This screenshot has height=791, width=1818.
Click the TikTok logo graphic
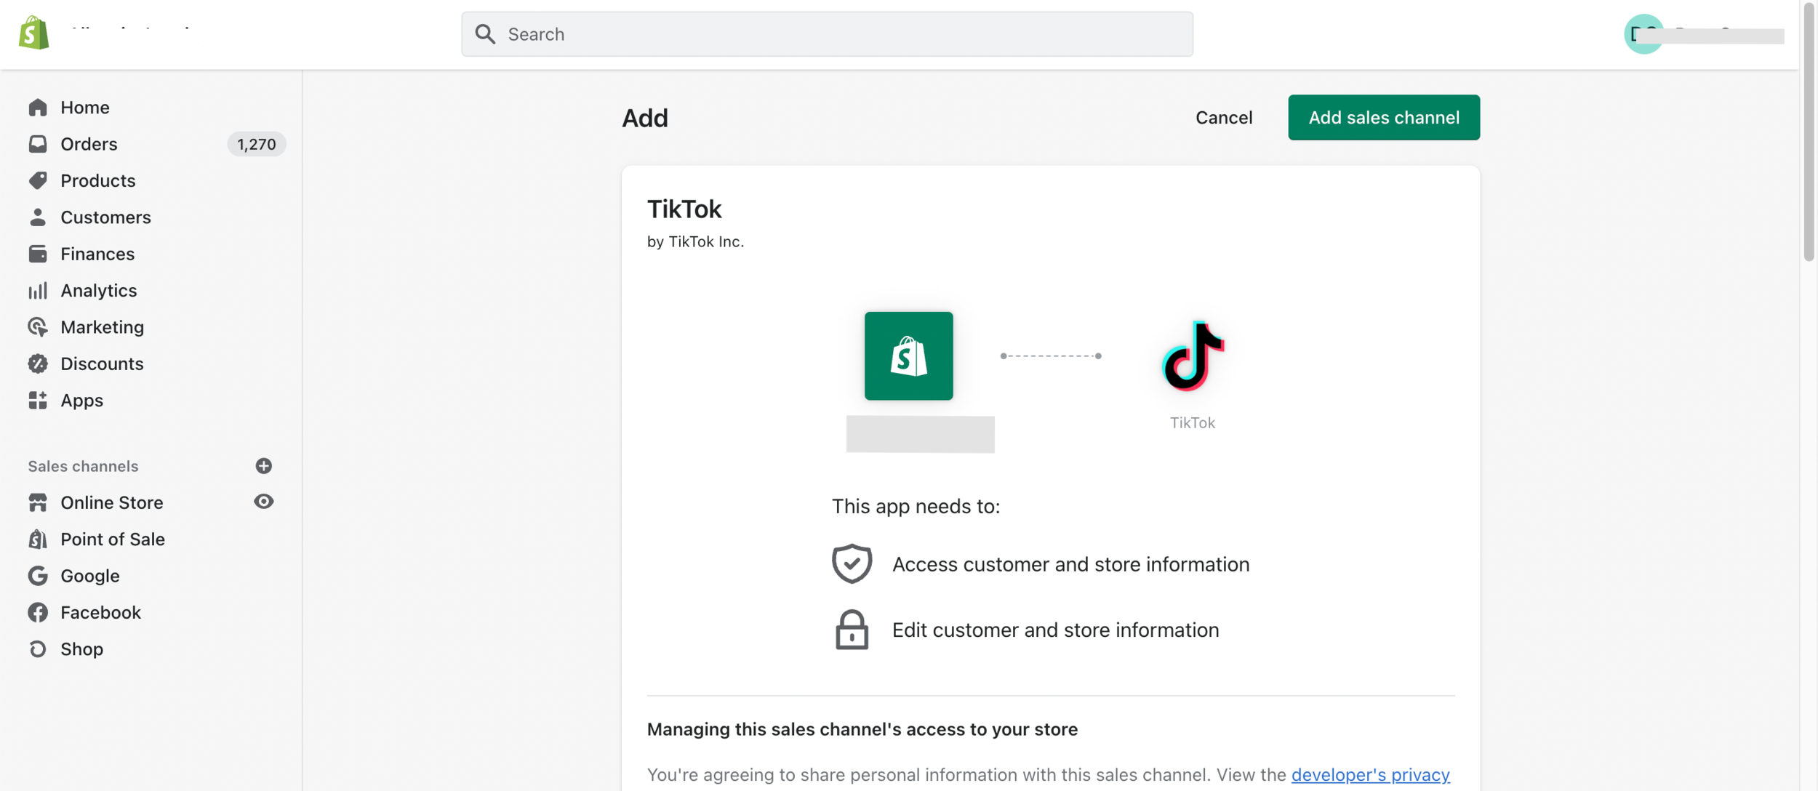tap(1193, 356)
